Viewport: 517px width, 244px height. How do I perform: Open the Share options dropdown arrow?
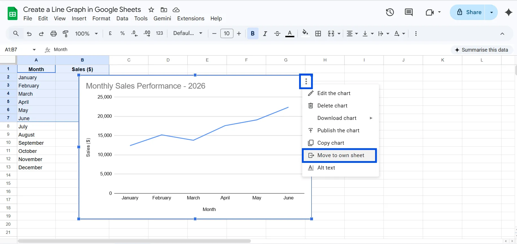[x=491, y=12]
